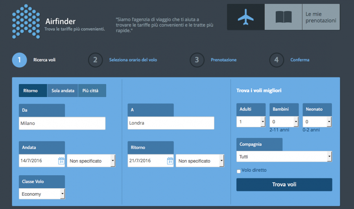
Task: Expand the Compagnia dropdown
Action: click(x=284, y=156)
